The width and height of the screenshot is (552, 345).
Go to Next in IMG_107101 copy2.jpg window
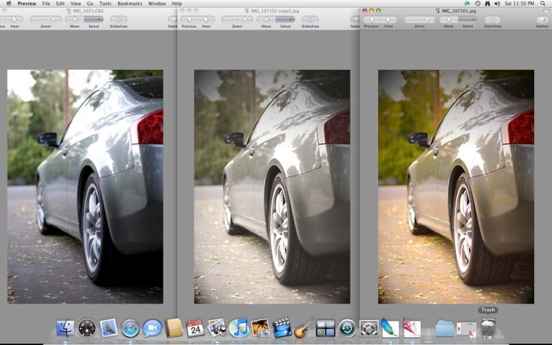(x=206, y=19)
